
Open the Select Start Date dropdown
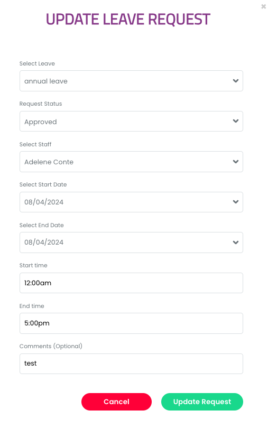[x=131, y=202]
